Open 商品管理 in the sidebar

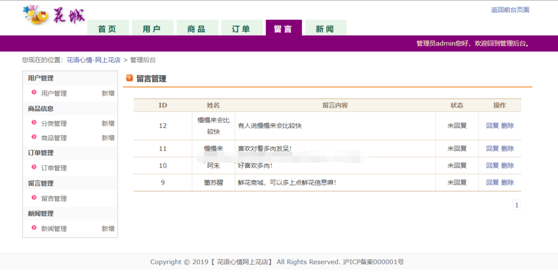54,138
